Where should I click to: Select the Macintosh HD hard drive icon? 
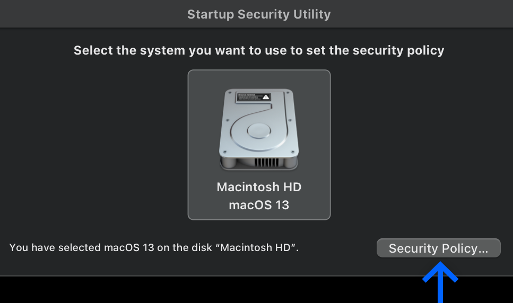pyautogui.click(x=259, y=130)
